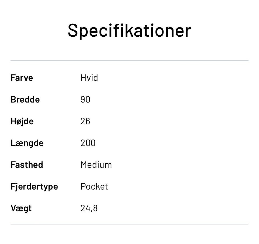Click the value next to Farve
Viewport: 259px width, 244px height.
click(89, 78)
